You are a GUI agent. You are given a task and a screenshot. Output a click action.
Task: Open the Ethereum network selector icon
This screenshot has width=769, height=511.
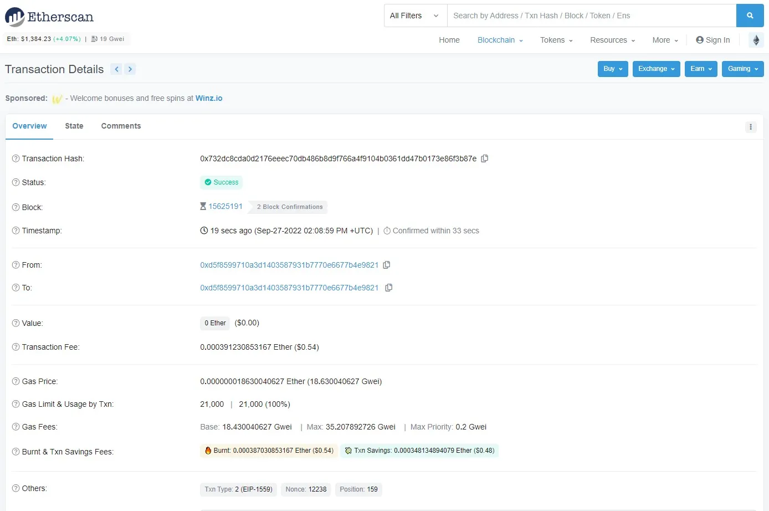pyautogui.click(x=756, y=40)
